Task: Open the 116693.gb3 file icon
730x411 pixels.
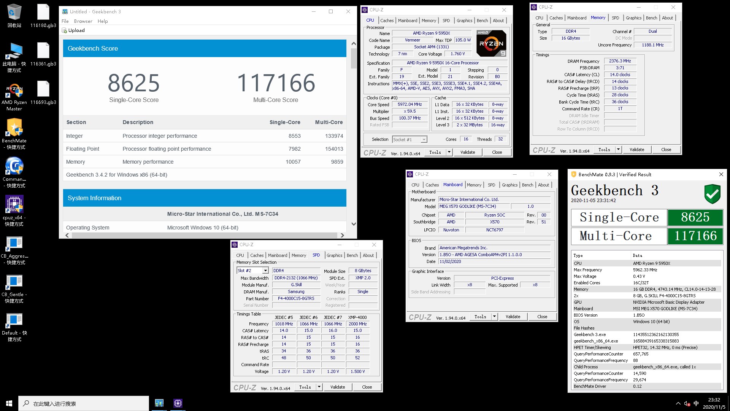Action: coord(43,93)
